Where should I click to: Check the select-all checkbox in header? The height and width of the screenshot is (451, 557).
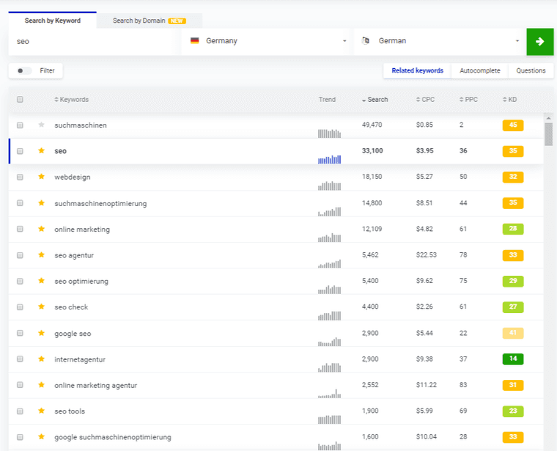click(x=20, y=100)
